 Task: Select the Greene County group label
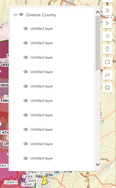click(x=41, y=15)
